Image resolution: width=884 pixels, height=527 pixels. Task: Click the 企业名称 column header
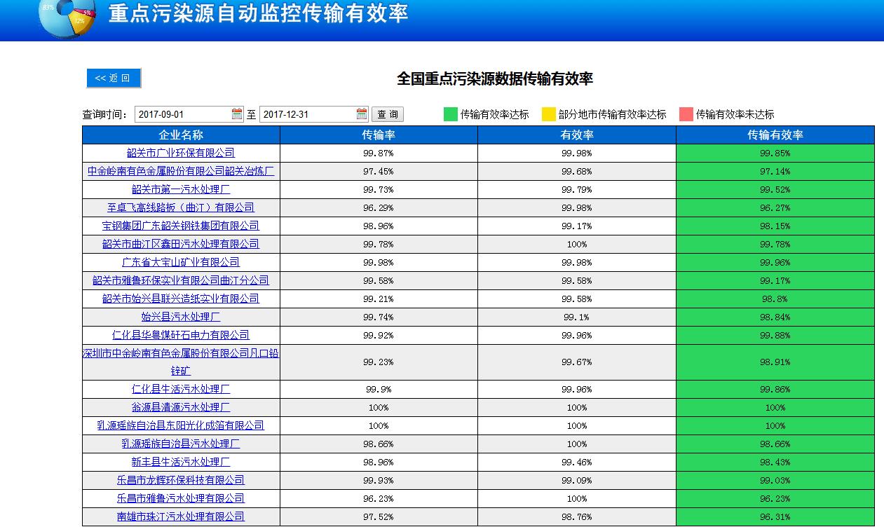point(181,135)
